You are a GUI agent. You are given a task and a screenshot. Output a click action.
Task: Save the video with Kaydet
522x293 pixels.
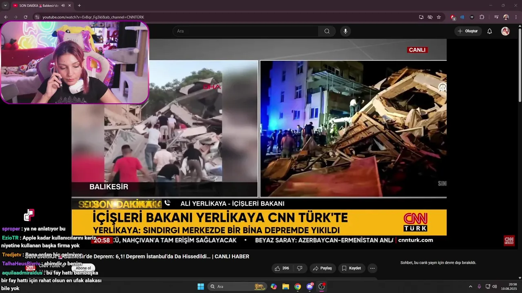(x=352, y=268)
